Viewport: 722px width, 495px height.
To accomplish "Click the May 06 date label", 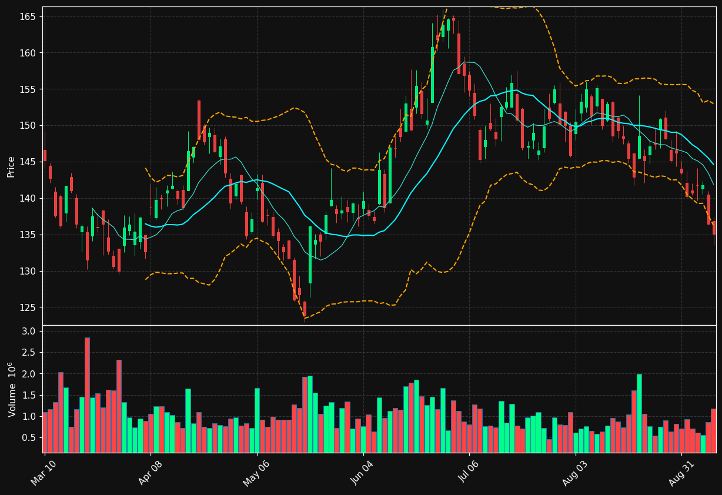I will (x=256, y=473).
